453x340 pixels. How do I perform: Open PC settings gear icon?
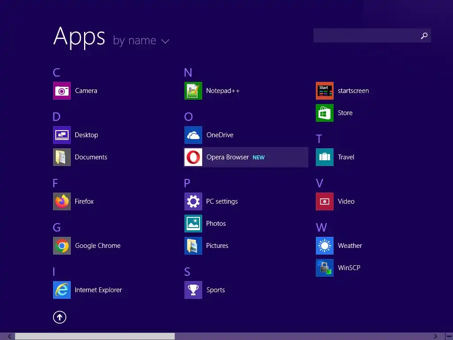pyautogui.click(x=193, y=201)
